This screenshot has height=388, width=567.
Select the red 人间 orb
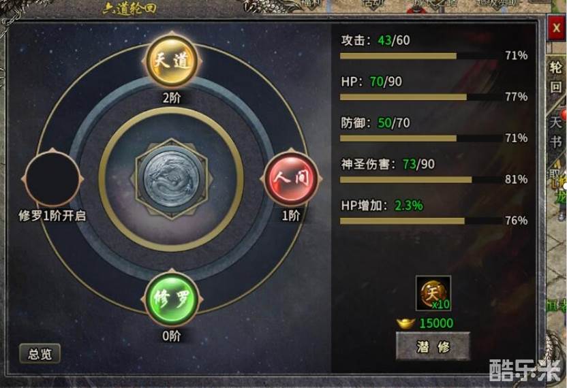(x=291, y=179)
